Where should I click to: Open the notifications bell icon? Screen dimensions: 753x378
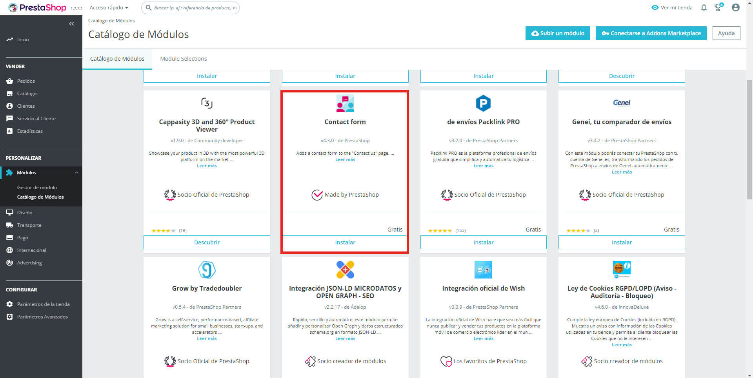(x=704, y=7)
